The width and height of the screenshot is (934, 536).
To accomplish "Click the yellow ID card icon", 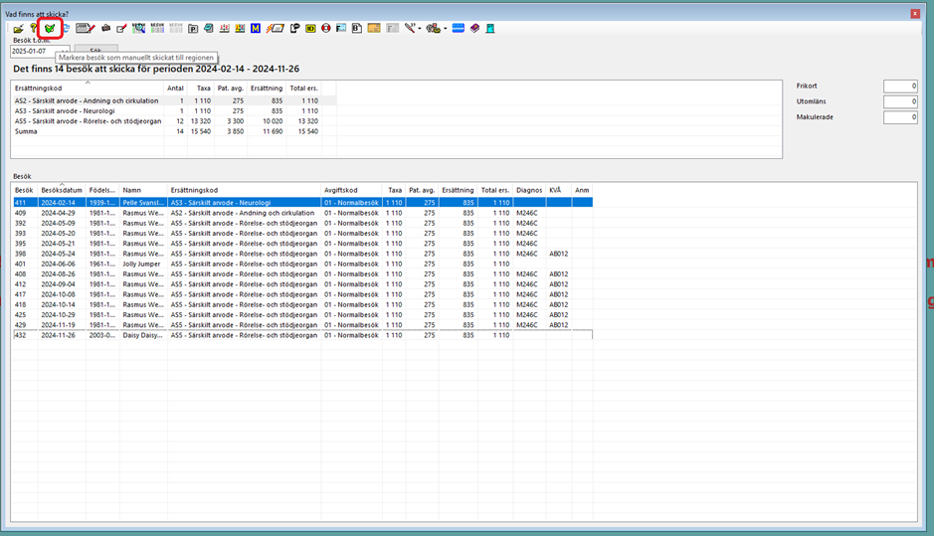I will coord(310,28).
